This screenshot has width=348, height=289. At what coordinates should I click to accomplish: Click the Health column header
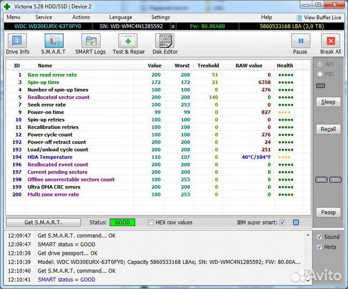285,65
